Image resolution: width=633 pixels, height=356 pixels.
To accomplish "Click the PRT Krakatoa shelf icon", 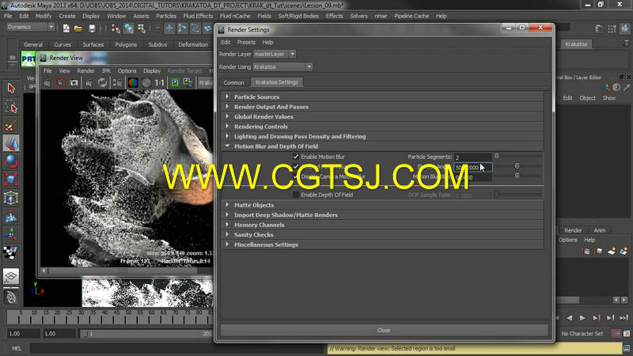I will (x=28, y=59).
